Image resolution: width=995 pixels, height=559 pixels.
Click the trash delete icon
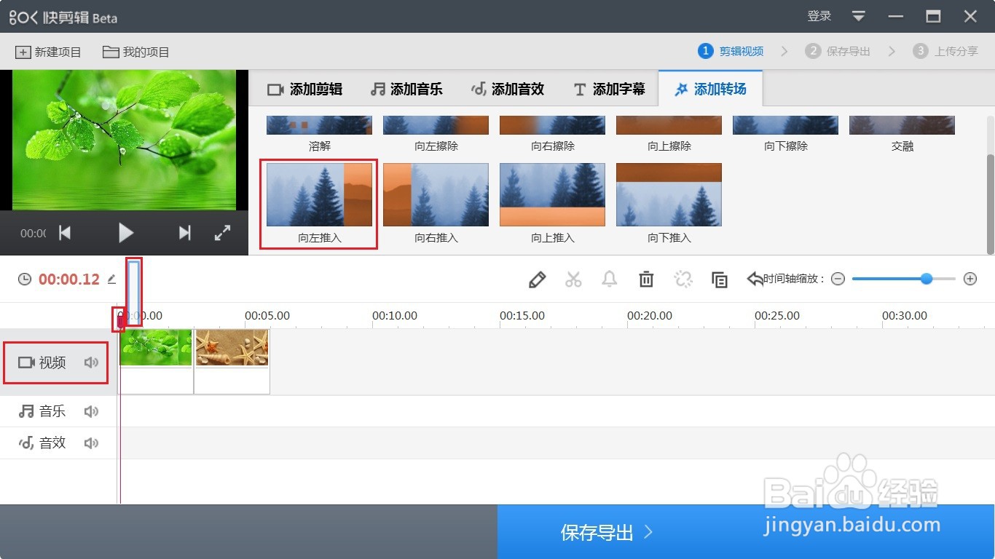tap(646, 279)
